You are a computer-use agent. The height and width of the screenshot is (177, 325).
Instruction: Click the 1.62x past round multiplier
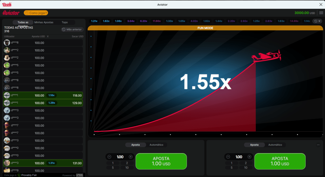(x=106, y=21)
